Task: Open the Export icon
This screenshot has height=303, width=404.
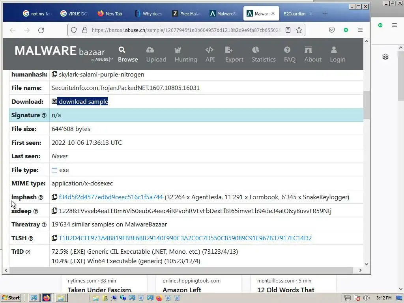Action: [228, 50]
